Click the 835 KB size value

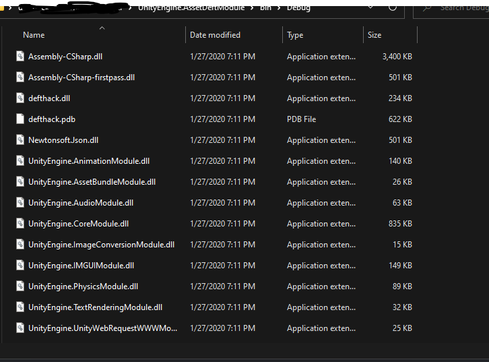tap(400, 224)
